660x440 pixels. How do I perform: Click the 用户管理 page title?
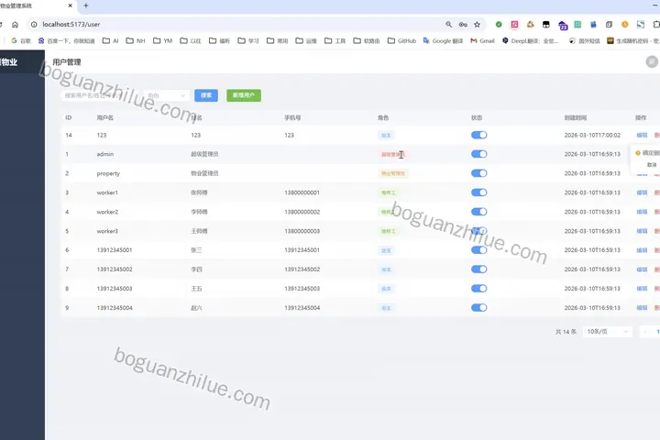click(67, 62)
